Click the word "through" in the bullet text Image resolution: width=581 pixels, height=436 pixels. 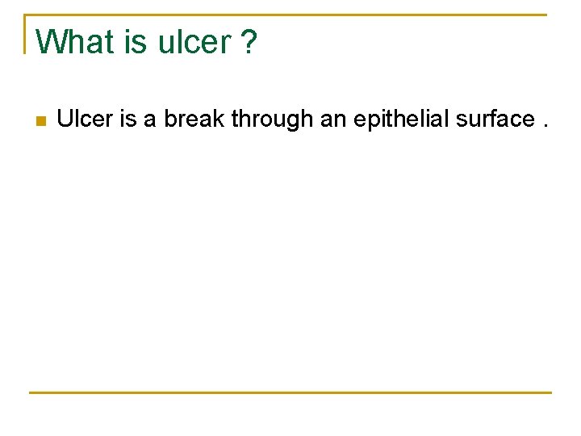273,119
